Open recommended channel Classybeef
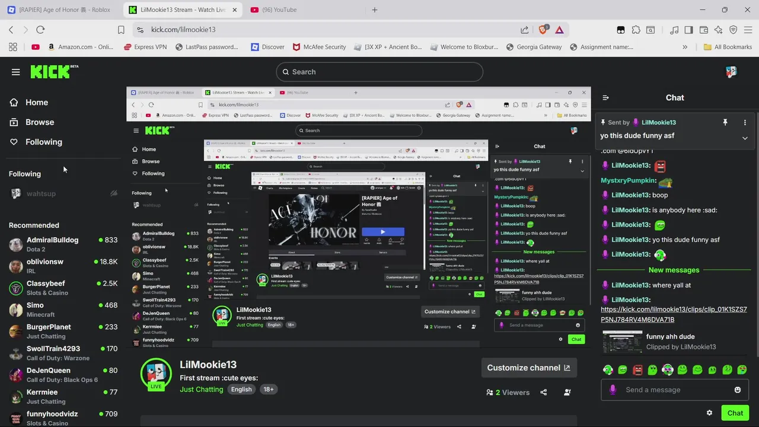Screen dimensions: 759x427 click(x=62, y=288)
